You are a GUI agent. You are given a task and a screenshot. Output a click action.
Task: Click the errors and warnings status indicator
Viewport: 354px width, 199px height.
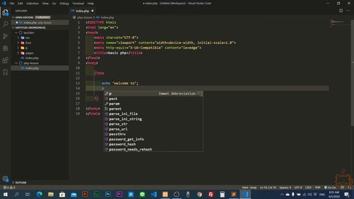click(9, 187)
